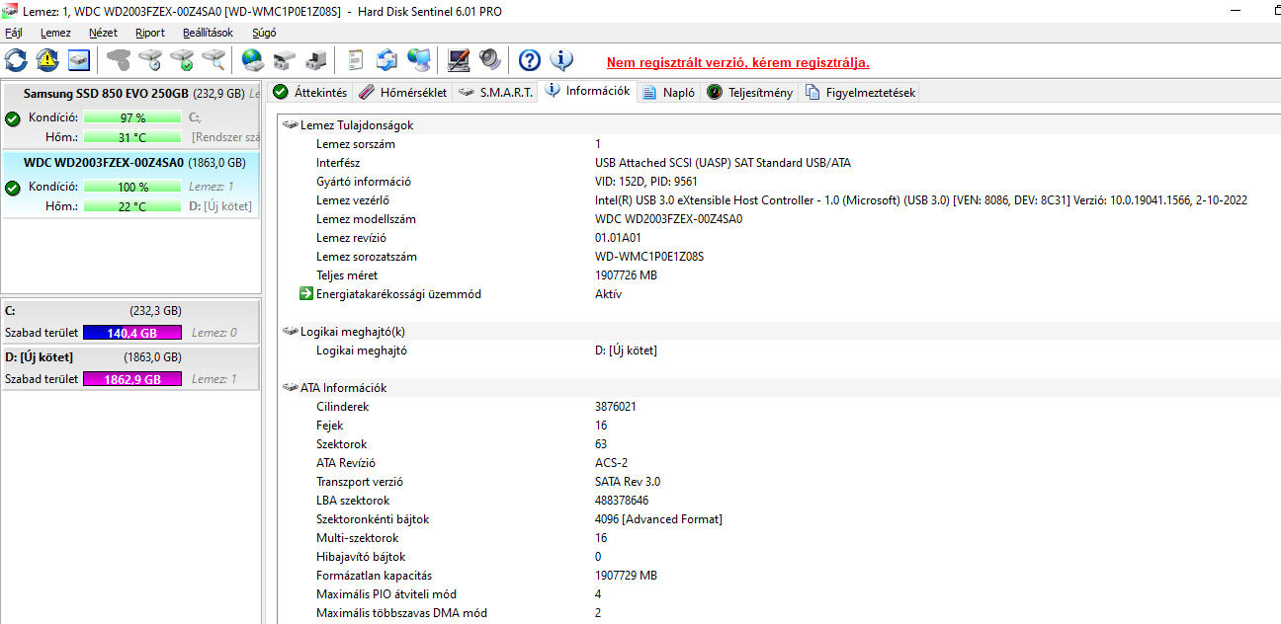Click the Lemez revízió 01.01A01 value

618,238
